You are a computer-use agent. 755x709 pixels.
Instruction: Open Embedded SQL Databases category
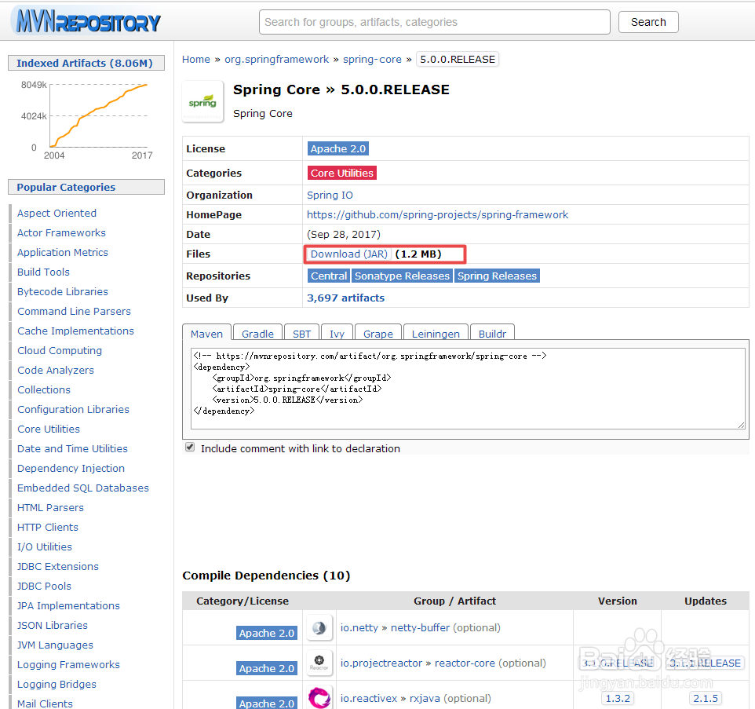[x=83, y=488]
